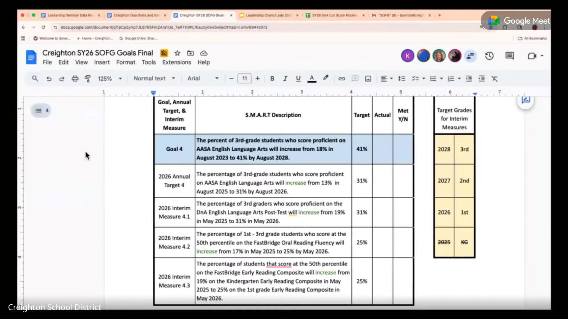The height and width of the screenshot is (319, 568).
Task: Open the Edit menu
Action: pyautogui.click(x=63, y=62)
